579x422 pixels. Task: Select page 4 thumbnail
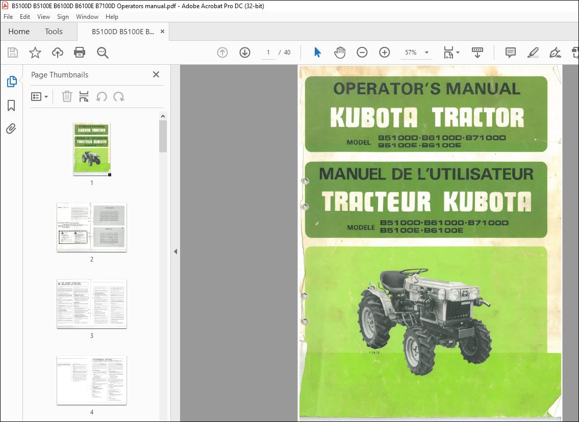tap(92, 380)
